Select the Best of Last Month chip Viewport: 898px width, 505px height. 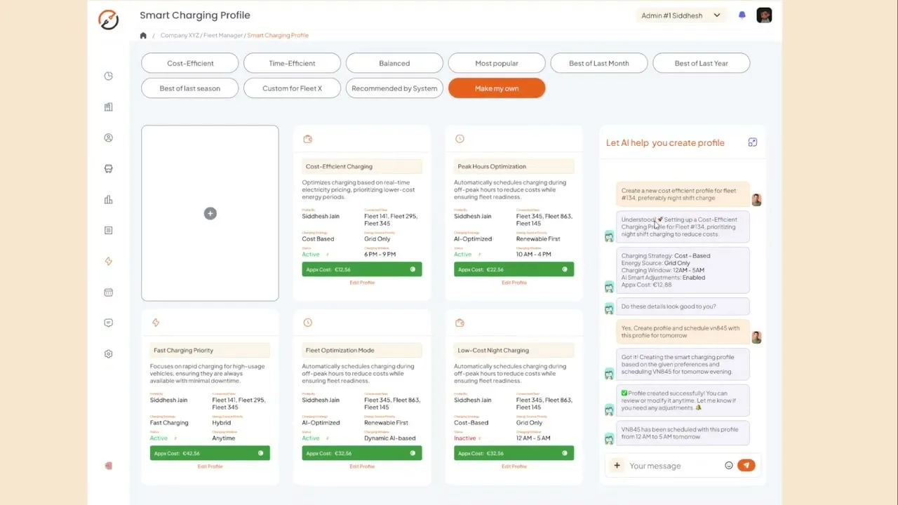point(599,63)
